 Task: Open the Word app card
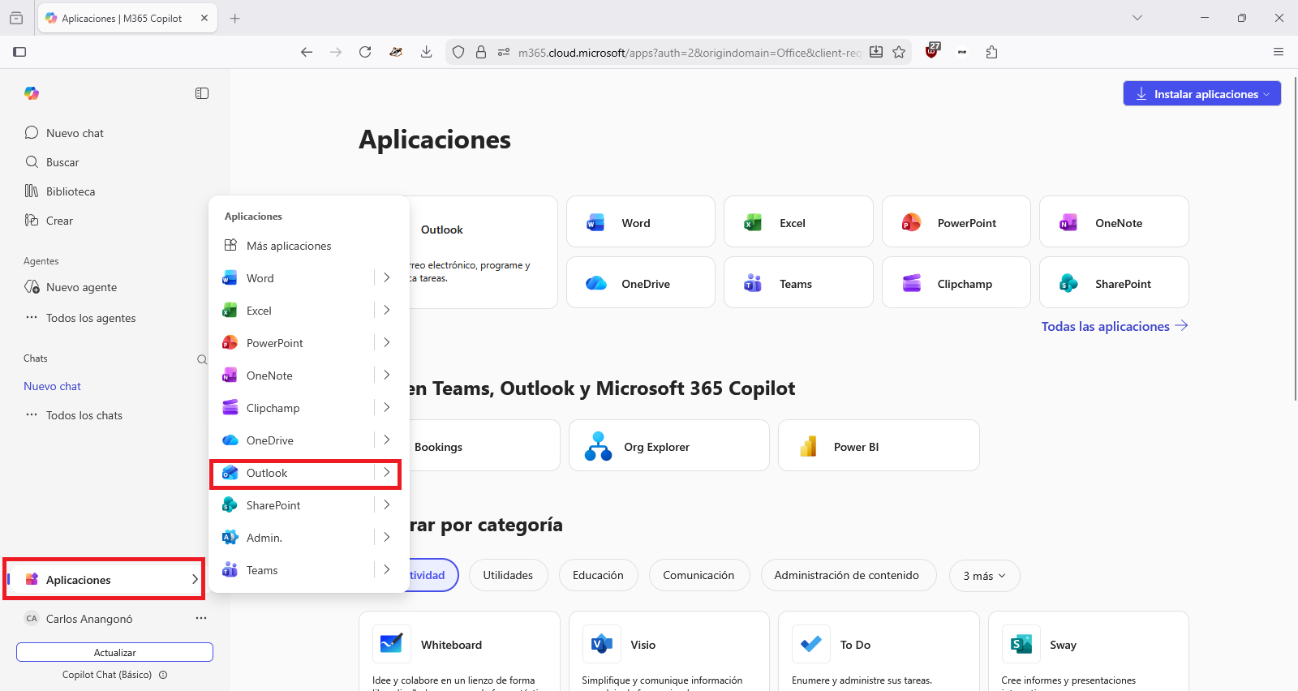(x=641, y=221)
